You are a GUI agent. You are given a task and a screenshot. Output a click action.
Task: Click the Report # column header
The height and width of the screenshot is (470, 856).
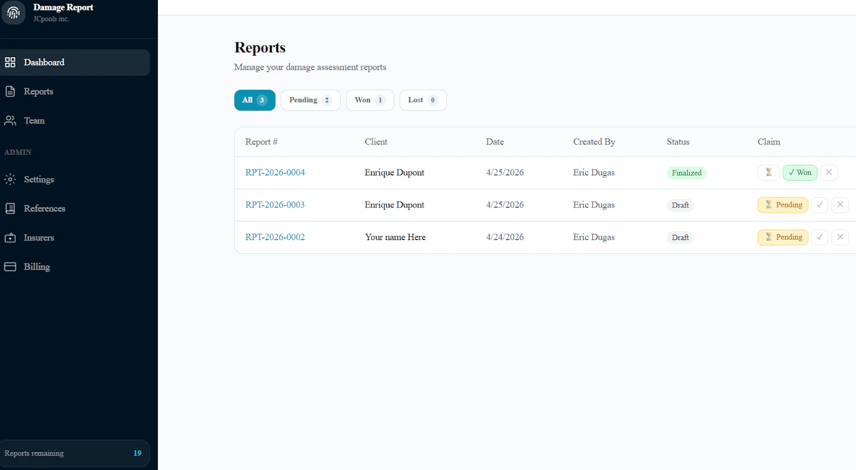point(261,142)
